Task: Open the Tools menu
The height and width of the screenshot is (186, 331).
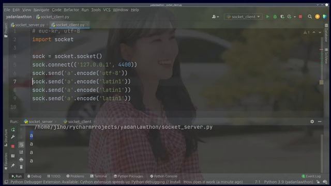Action: [x=96, y=10]
